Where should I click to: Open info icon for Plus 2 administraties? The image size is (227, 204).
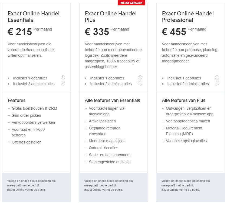coord(140,83)
